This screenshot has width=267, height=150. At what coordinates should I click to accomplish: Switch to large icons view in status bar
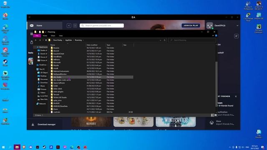[x=215, y=115]
